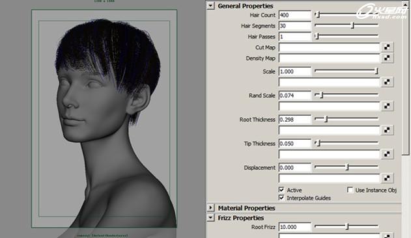Click the Root Frizz slider
Image resolution: width=411 pixels, height=238 pixels.
(x=347, y=226)
